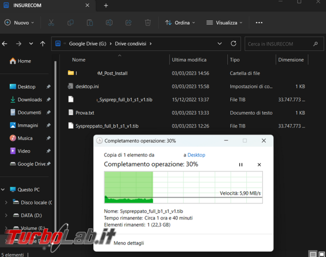The image size is (326, 257).
Task: Open the Ordina sort dropdown
Action: [x=180, y=23]
